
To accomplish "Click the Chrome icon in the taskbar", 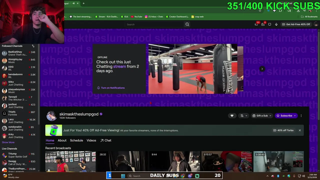I will coord(182,176).
